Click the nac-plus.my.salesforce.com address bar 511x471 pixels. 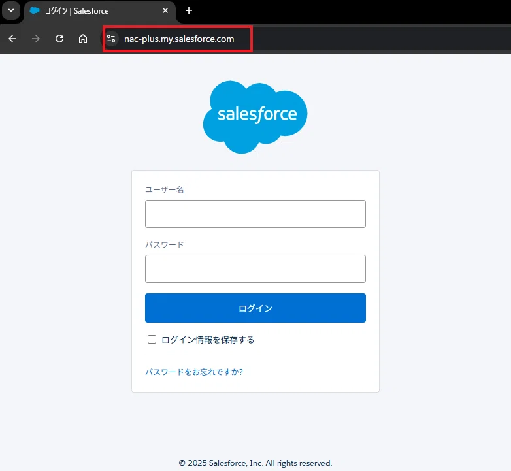179,39
